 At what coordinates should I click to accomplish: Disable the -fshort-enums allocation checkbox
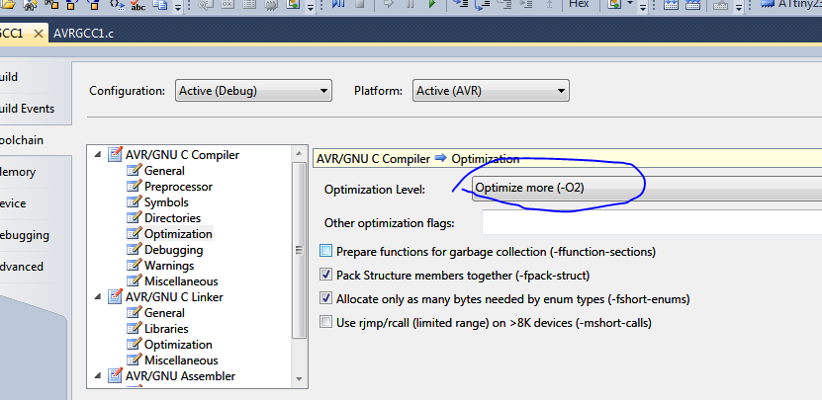[x=326, y=298]
